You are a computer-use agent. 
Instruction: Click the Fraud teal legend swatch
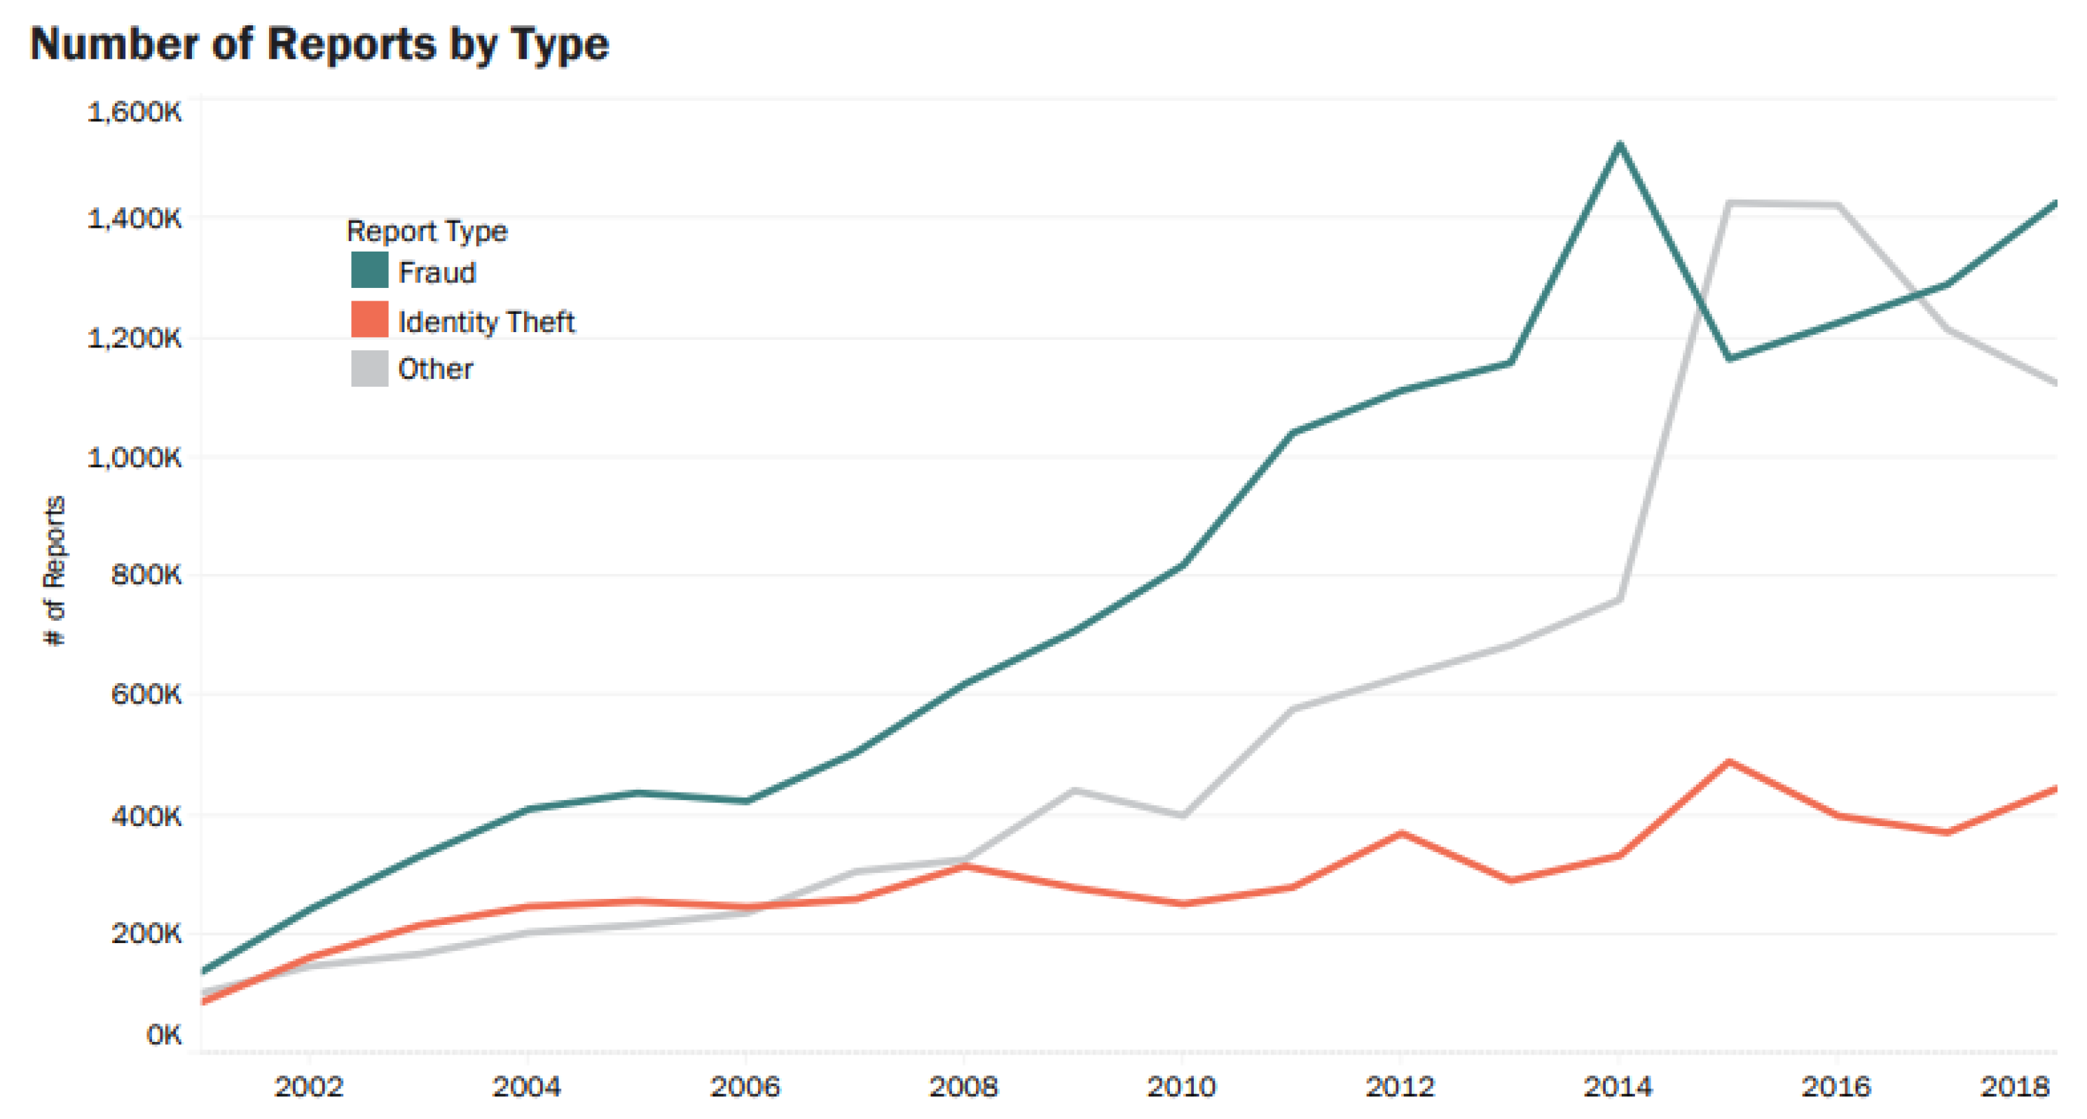pyautogui.click(x=369, y=270)
